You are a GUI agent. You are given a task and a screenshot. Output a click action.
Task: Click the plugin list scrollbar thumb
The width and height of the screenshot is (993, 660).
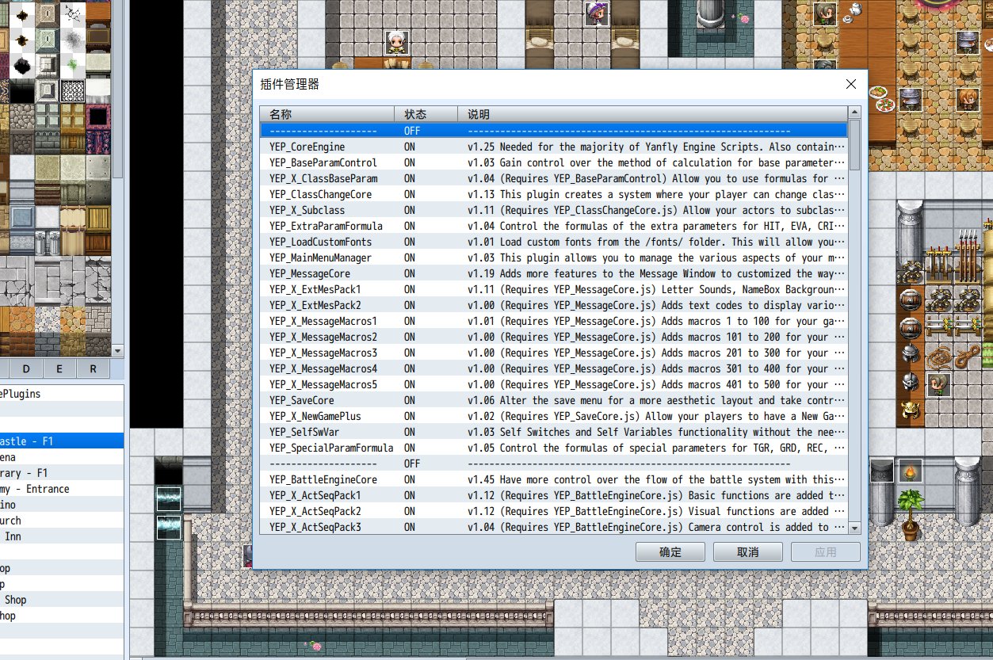[854, 145]
